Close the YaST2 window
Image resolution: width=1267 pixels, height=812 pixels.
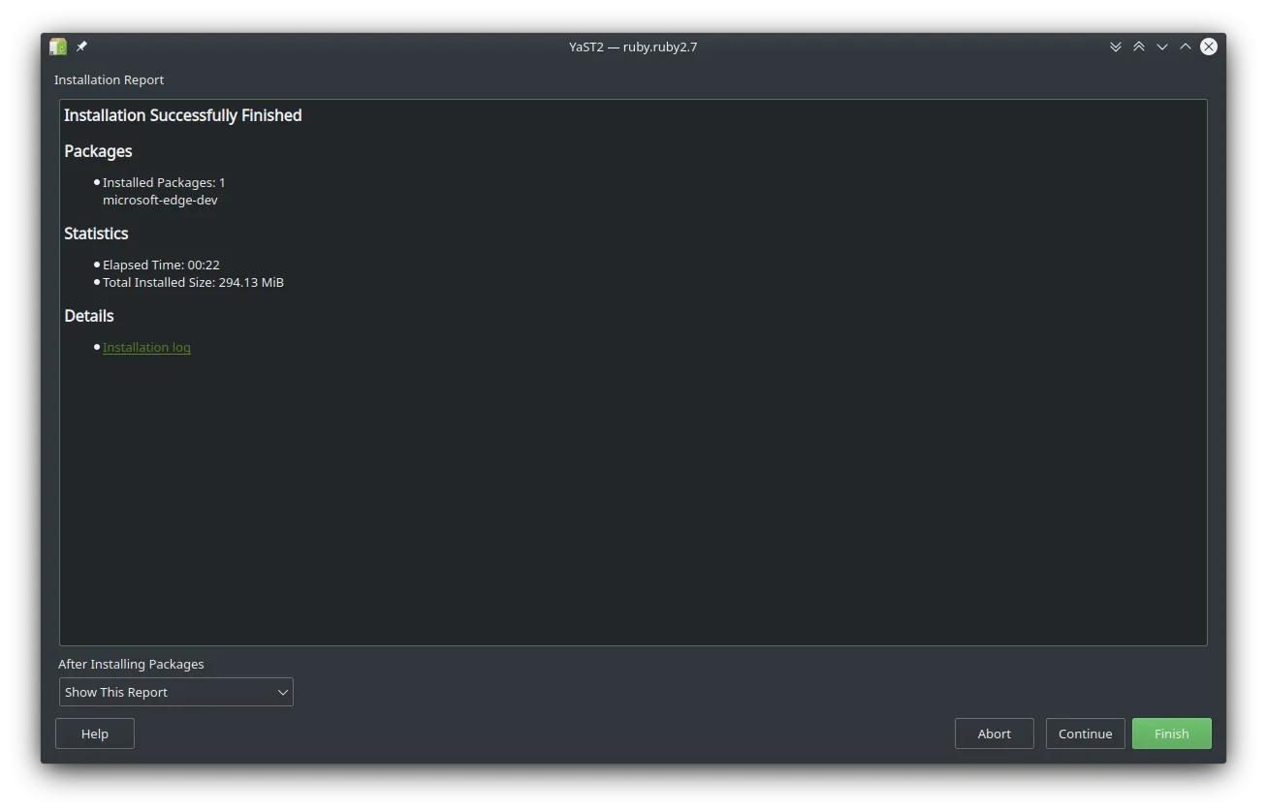coord(1209,47)
